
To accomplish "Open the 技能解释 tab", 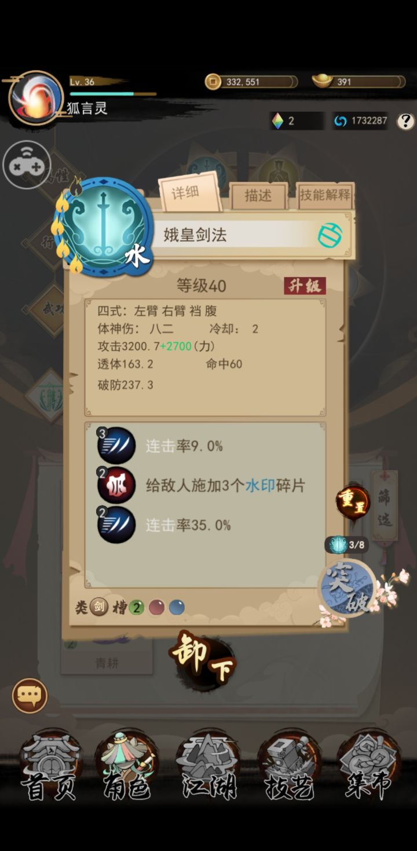I will (x=325, y=195).
